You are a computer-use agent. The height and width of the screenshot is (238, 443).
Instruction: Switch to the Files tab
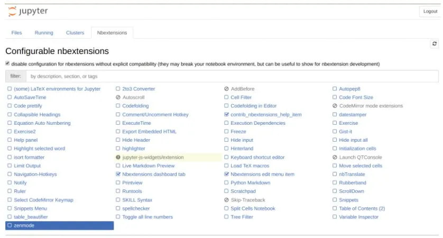[x=17, y=33]
